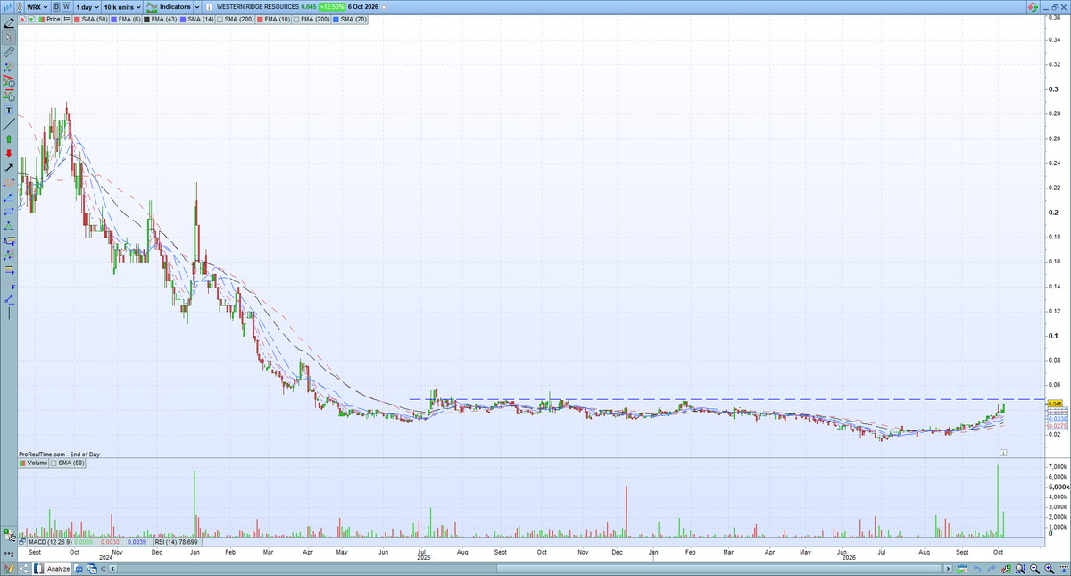The height and width of the screenshot is (576, 1071).
Task: Toggle the EMA (43) indicator
Action: pyautogui.click(x=160, y=20)
